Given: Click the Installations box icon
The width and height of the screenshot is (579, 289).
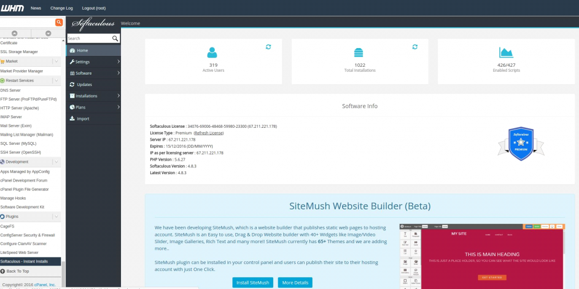Looking at the screenshot, I should coord(72,96).
